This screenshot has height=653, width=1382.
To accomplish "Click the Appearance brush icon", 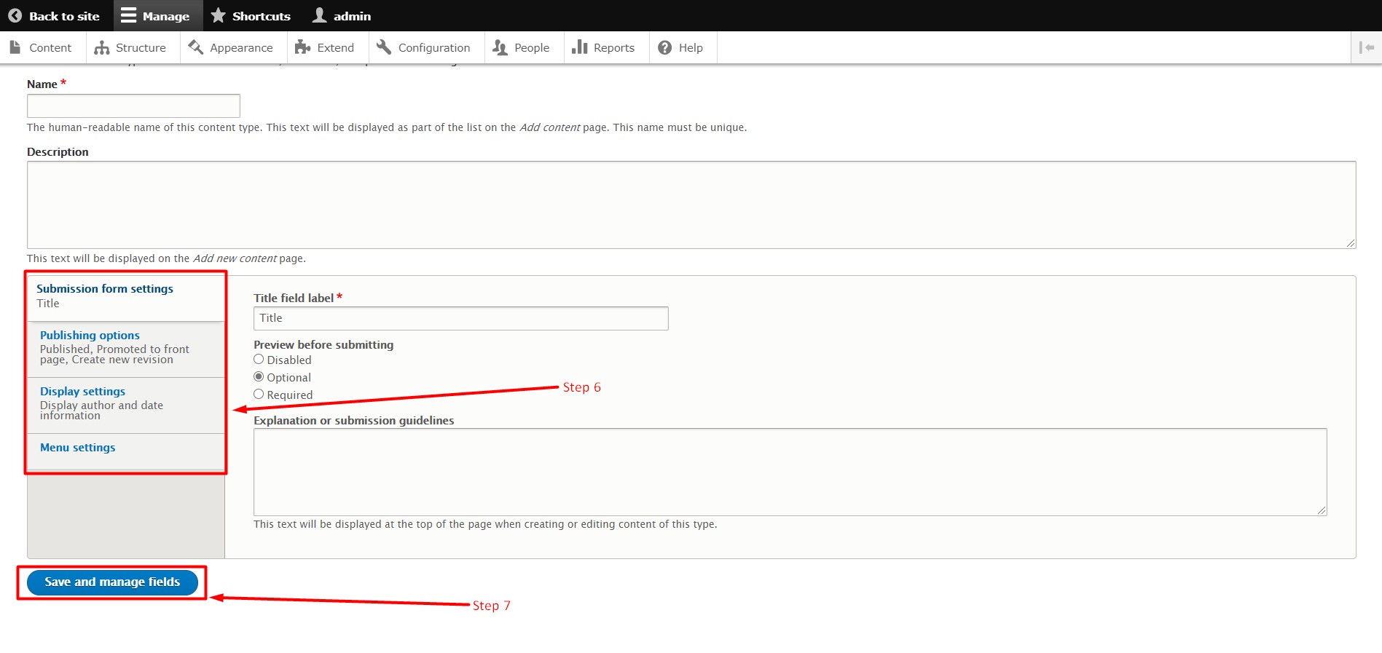I will tap(195, 47).
